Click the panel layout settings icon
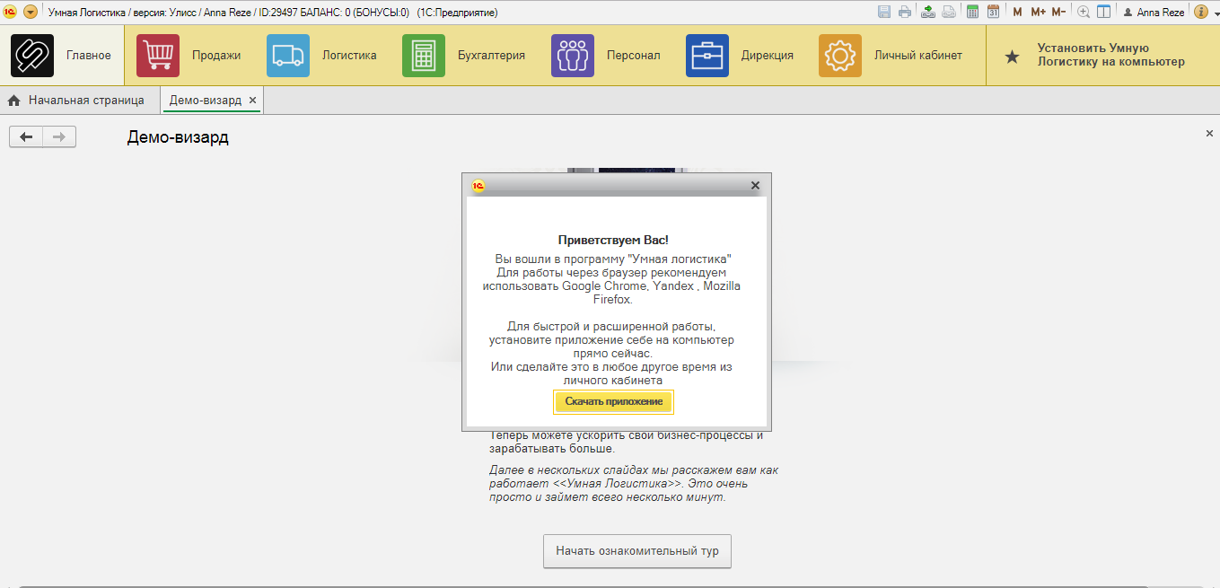Image resolution: width=1220 pixels, height=588 pixels. (1104, 12)
